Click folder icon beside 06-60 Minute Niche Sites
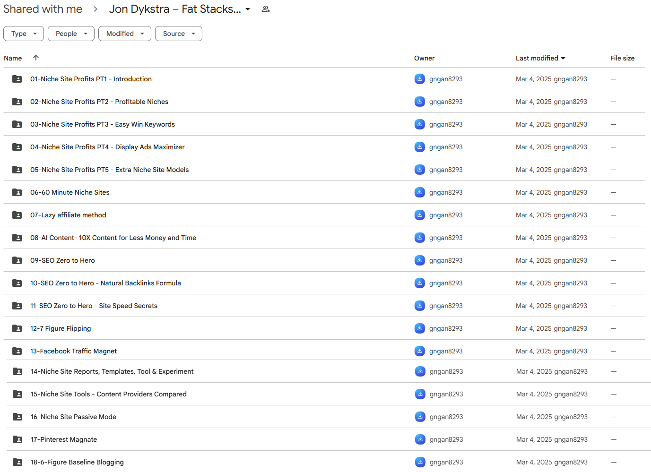The height and width of the screenshot is (472, 651). coord(17,192)
